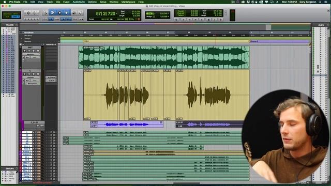Open the Grid value dropdown
The image size is (331, 186).
(x=168, y=13)
